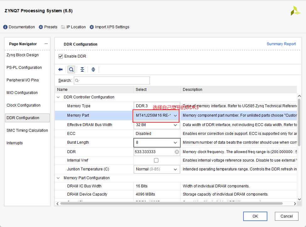Click horizontal scrollbar left arrow
Image resolution: width=306 pixels, height=227 pixels.
57,203
